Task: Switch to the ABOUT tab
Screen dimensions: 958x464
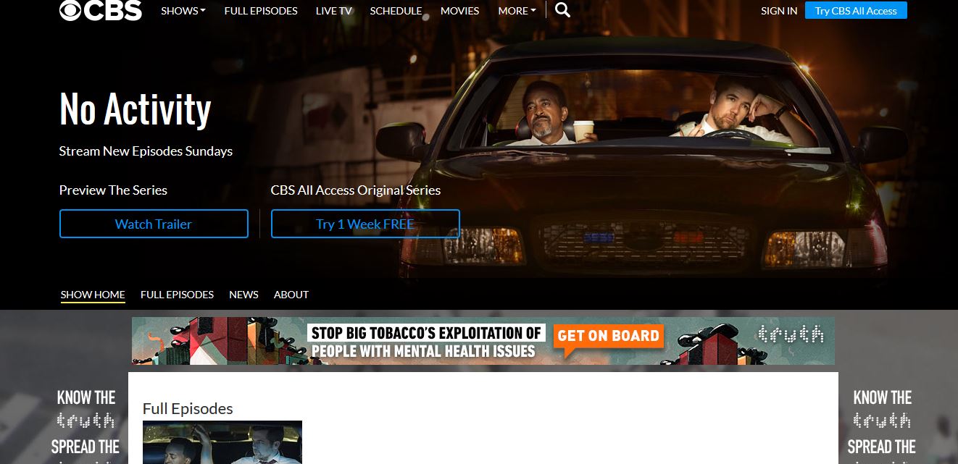Action: [291, 295]
